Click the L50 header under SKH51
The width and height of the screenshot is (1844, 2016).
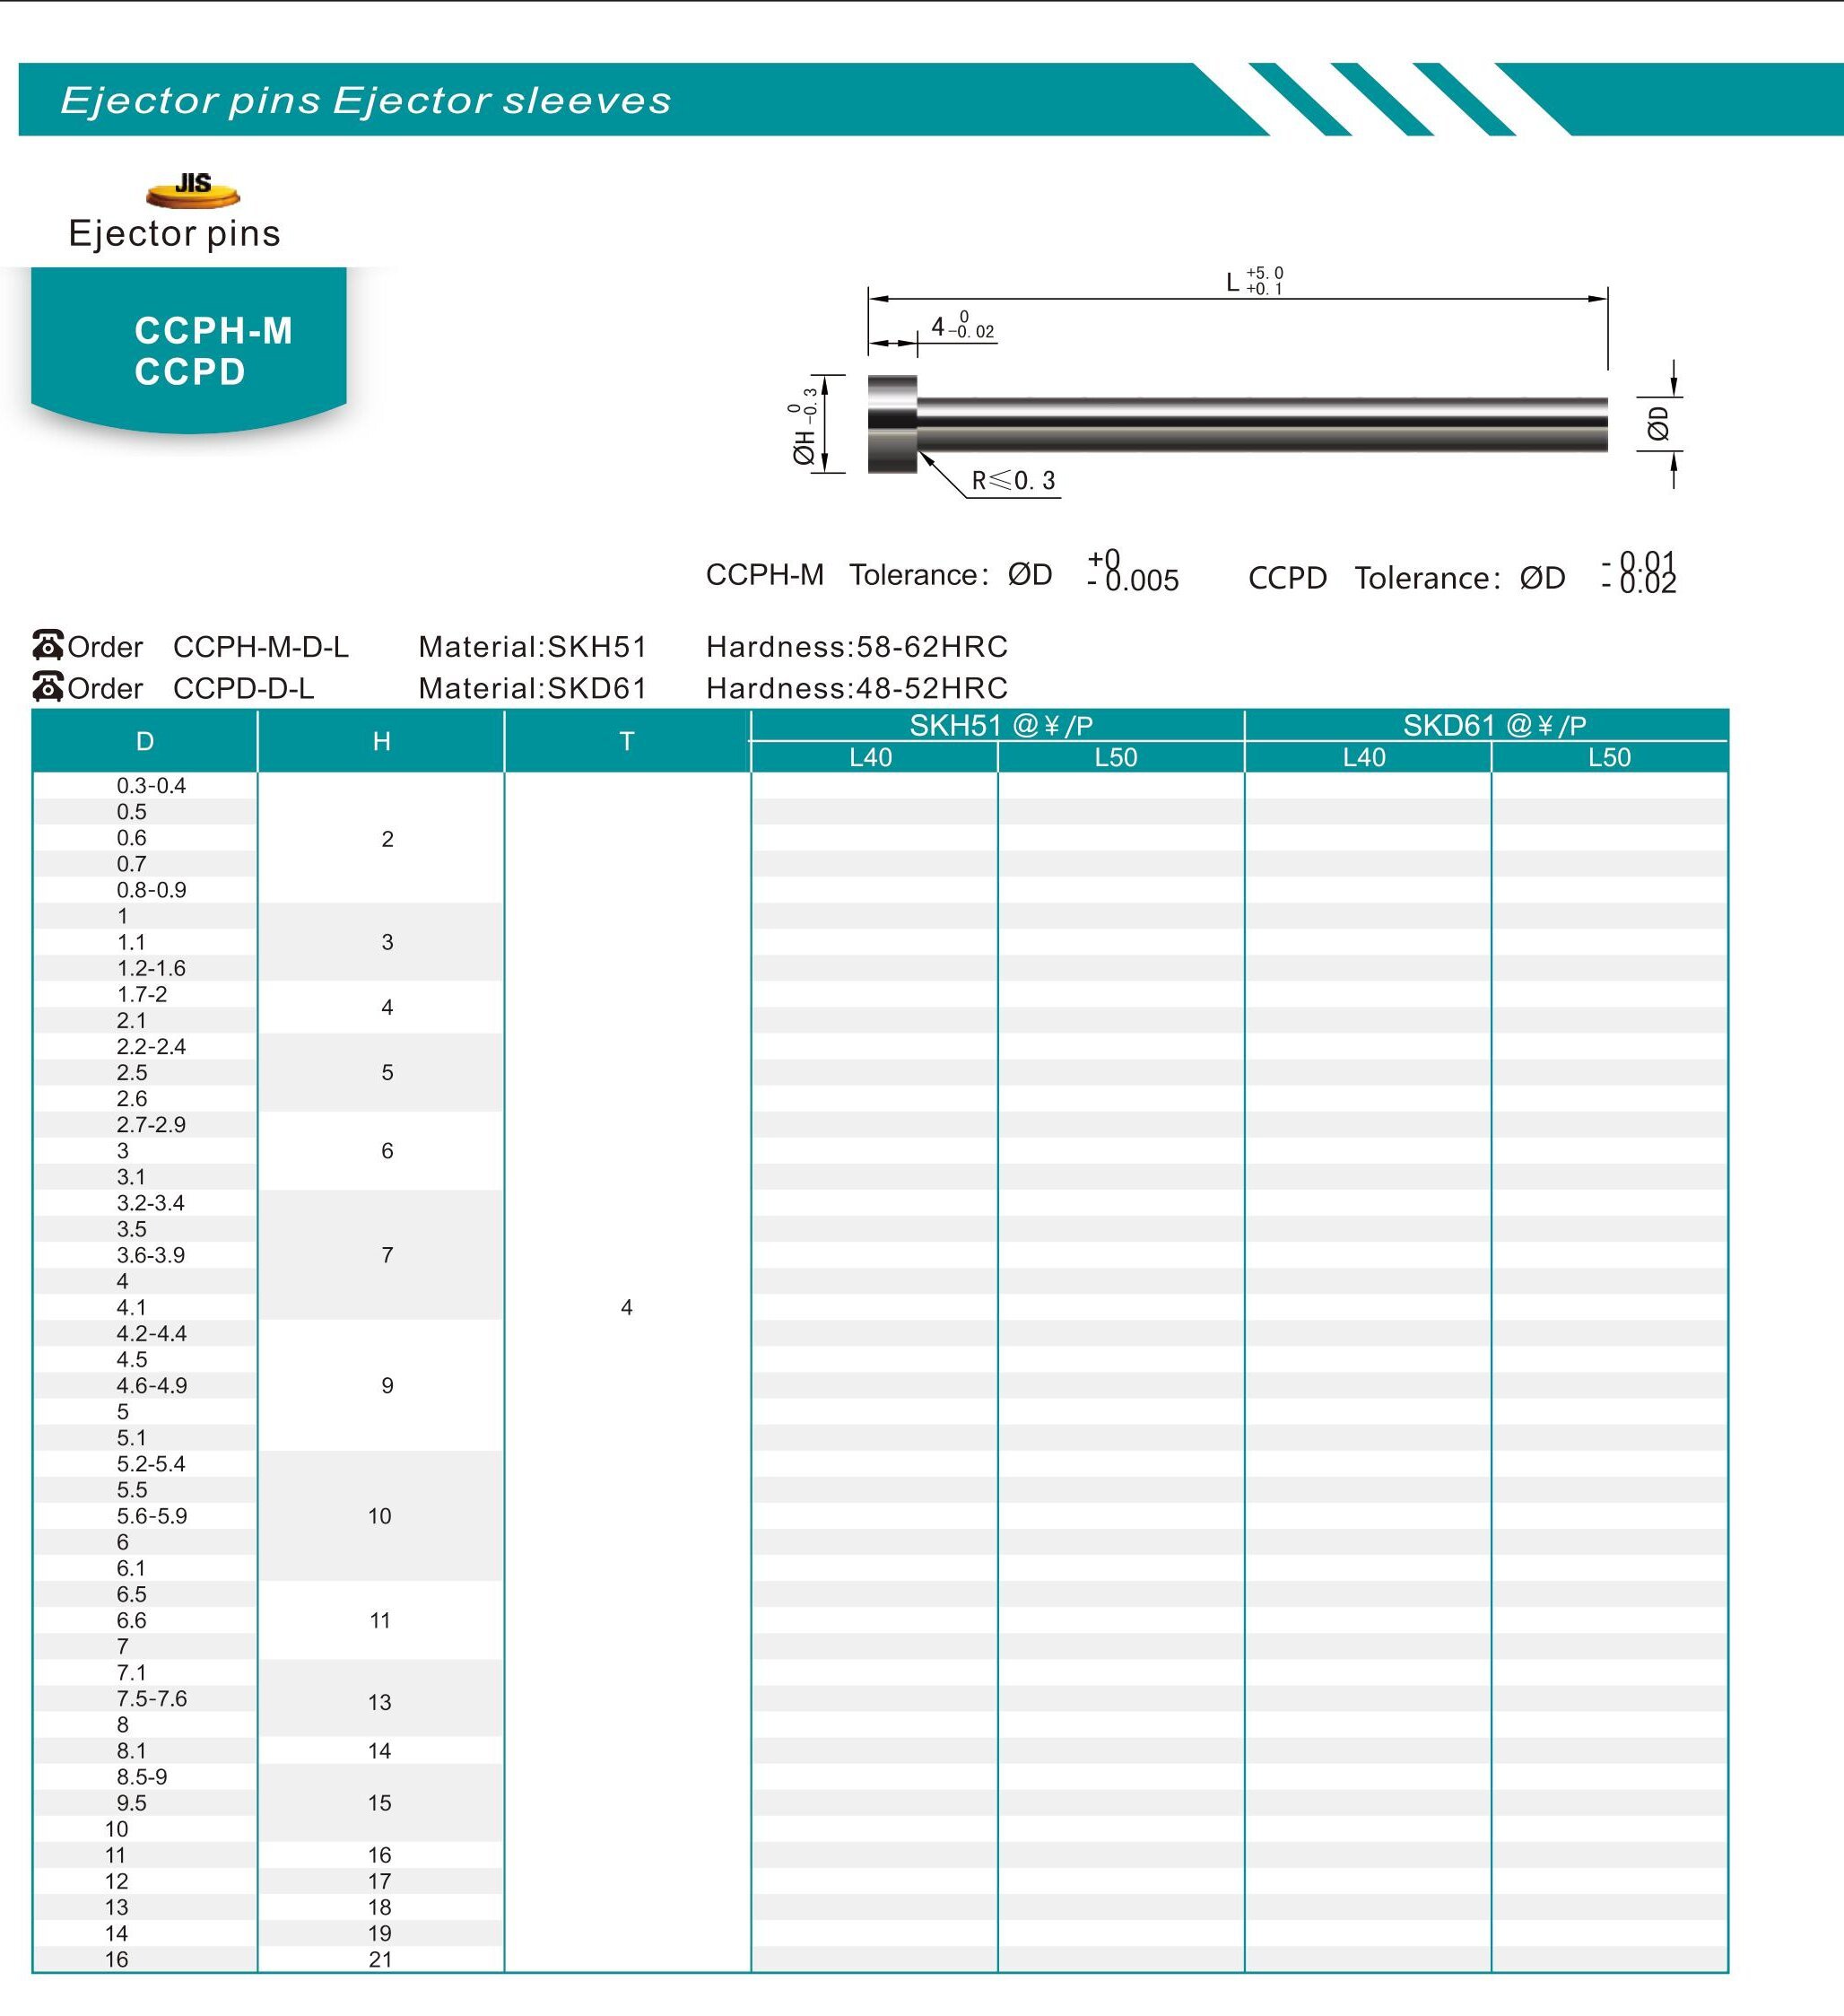tap(1117, 757)
